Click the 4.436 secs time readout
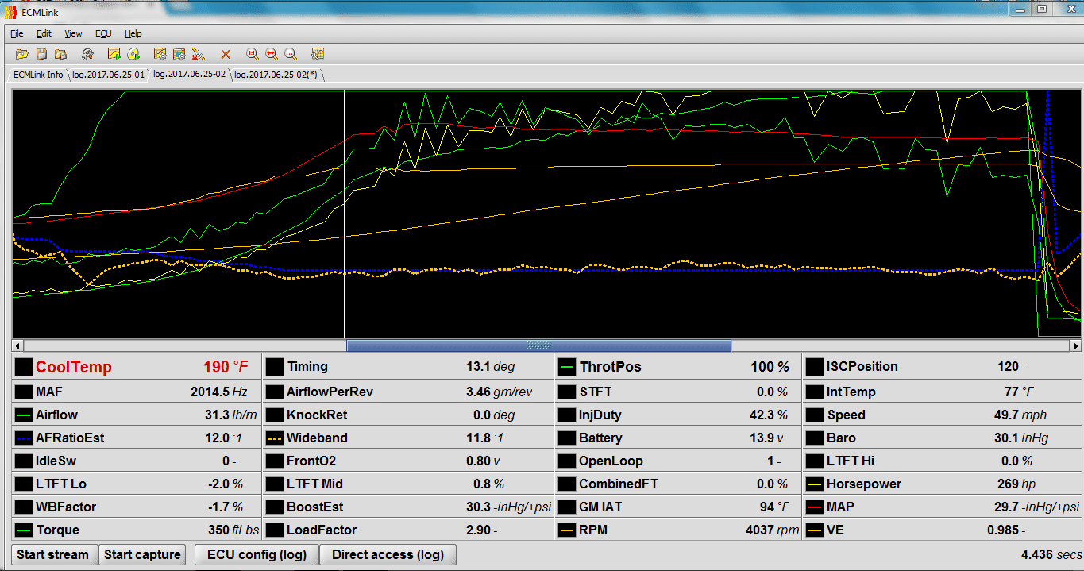 pos(1051,554)
